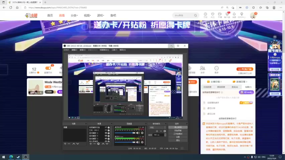The height and width of the screenshot is (160, 285).
Task: Add a new scene in OBS Scenes panel
Action: (x=65, y=144)
